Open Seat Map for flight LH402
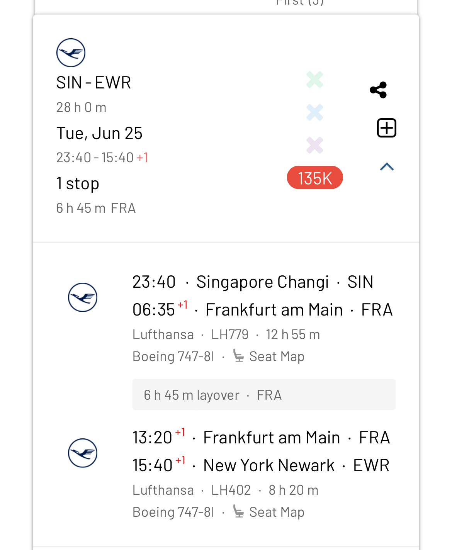This screenshot has width=452, height=550. 277,512
